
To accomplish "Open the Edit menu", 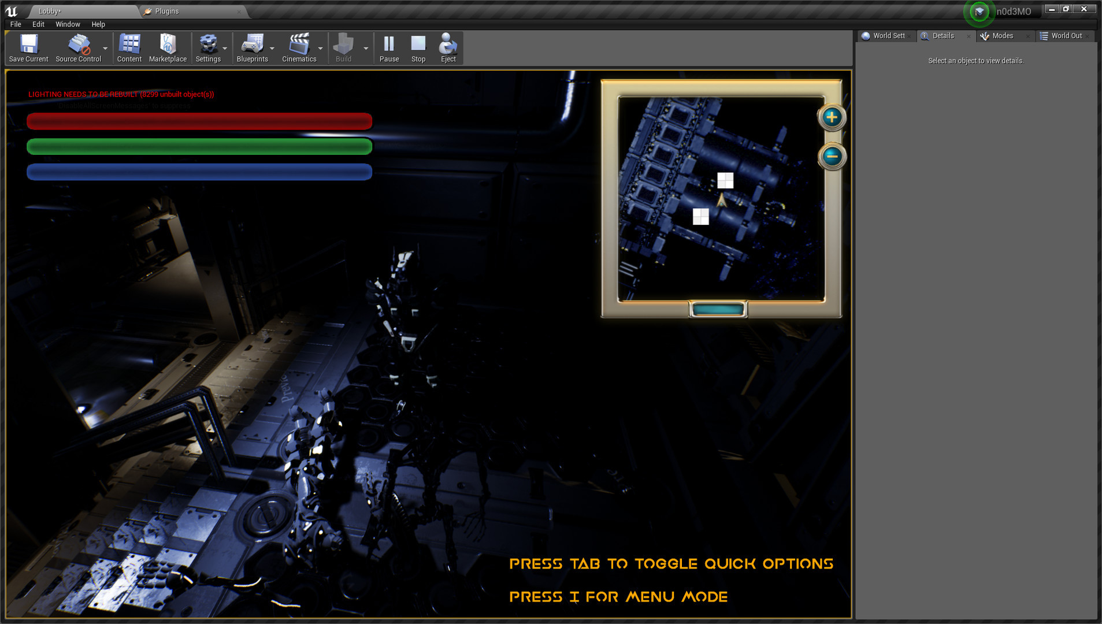I will tap(38, 24).
